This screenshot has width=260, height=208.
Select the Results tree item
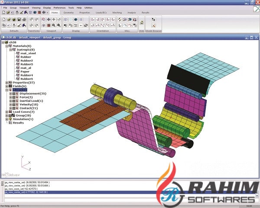(x=18, y=123)
